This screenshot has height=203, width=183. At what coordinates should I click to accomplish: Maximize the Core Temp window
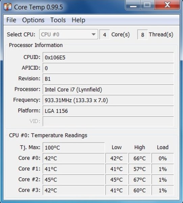pos(147,5)
